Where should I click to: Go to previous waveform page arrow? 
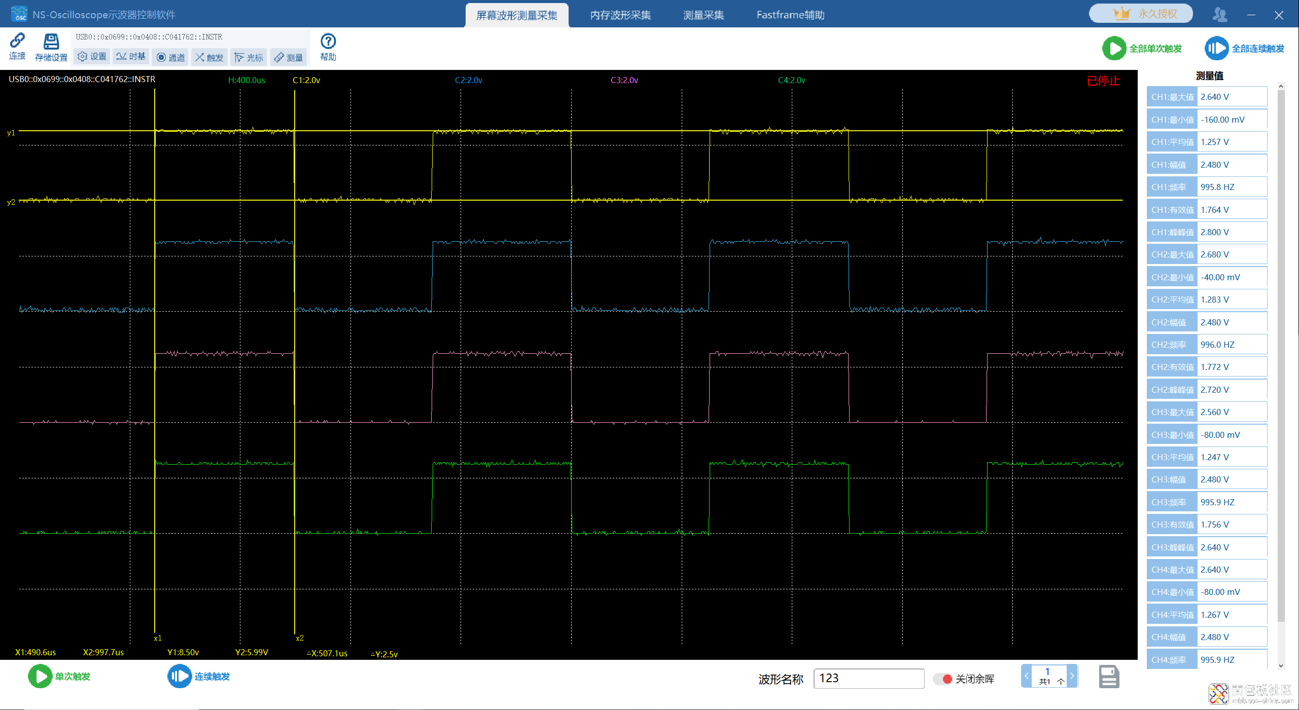pos(1027,676)
